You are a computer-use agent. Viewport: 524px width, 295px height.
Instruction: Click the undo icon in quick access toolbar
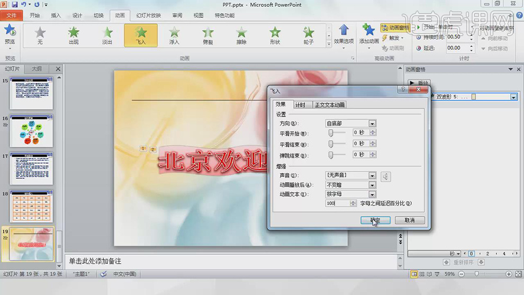(x=23, y=5)
